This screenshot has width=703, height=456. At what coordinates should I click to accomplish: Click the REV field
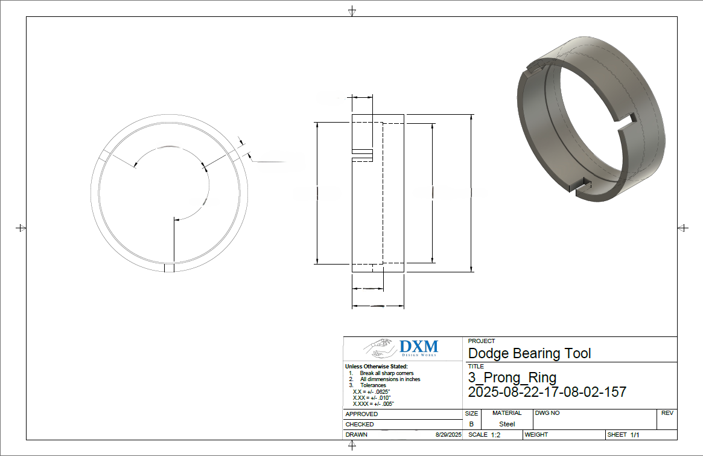[667, 419]
